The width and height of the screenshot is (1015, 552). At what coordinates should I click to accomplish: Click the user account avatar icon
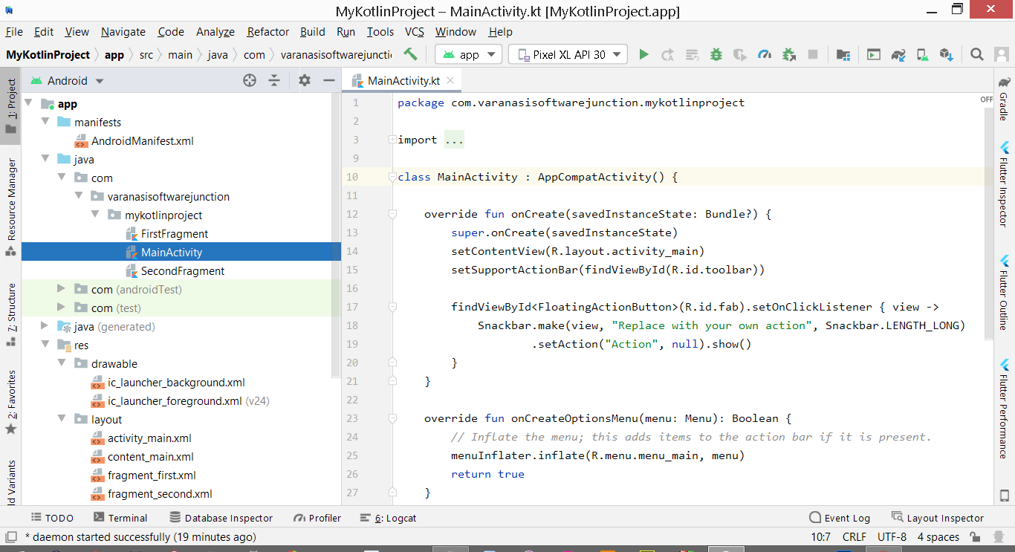[x=1001, y=54]
